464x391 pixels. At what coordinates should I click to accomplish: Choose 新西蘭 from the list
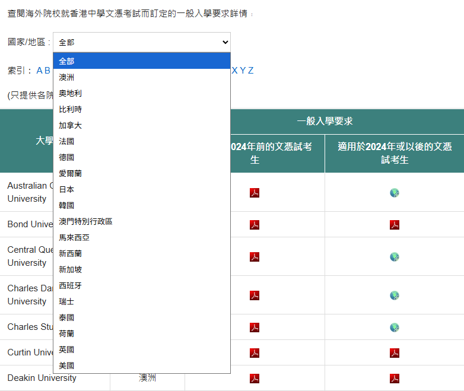[x=142, y=253]
